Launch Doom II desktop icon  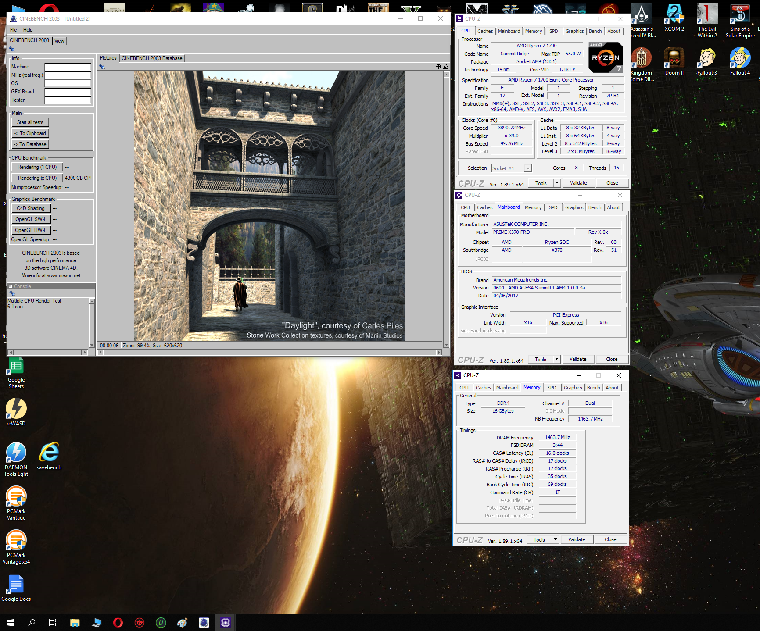[x=674, y=61]
